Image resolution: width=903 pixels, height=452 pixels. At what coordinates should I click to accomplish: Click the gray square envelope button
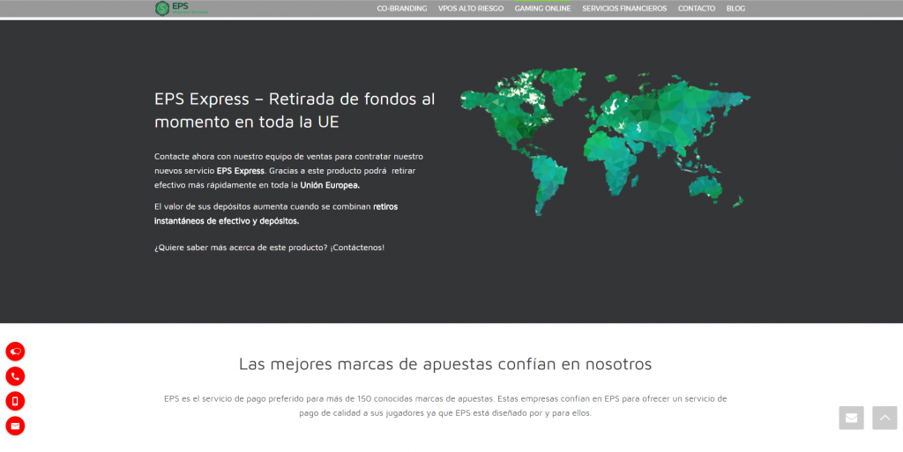(x=851, y=418)
